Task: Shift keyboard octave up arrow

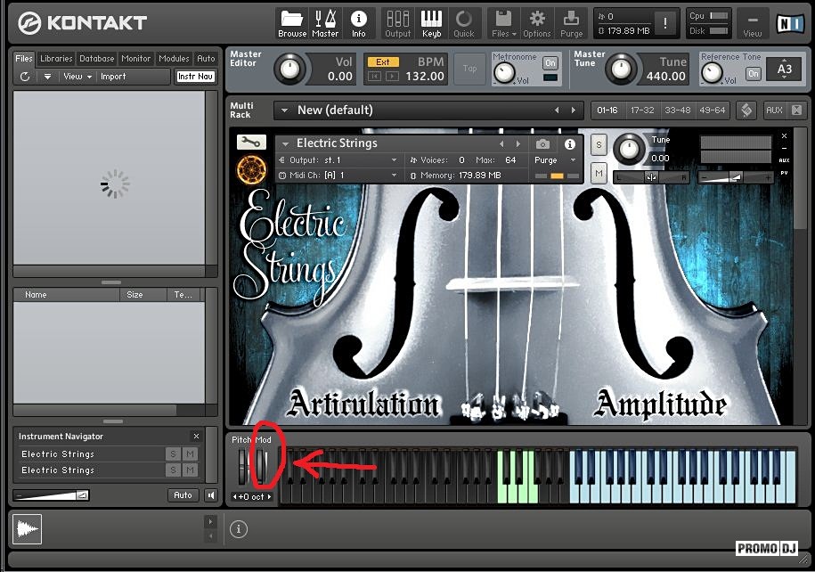Action: (269, 496)
